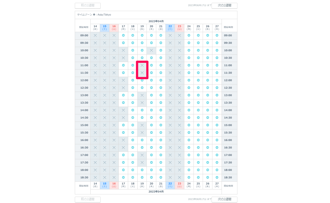330x203 pixels.
Task: Click the bottom 前の2週間 previous button
Action: point(88,199)
